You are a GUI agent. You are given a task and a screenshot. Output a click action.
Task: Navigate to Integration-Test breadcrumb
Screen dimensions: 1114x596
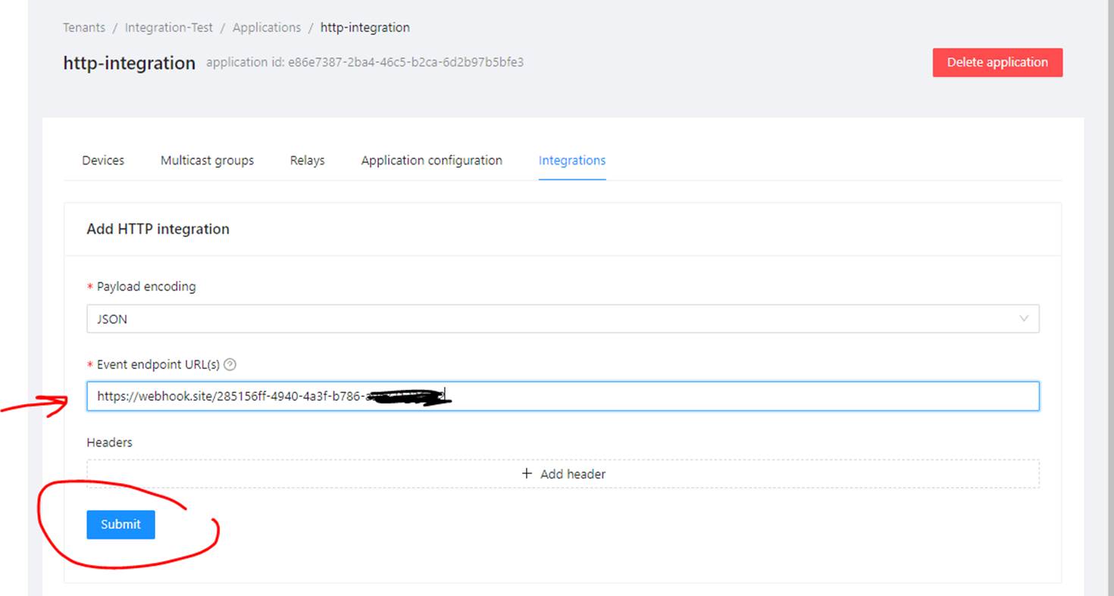(x=169, y=27)
